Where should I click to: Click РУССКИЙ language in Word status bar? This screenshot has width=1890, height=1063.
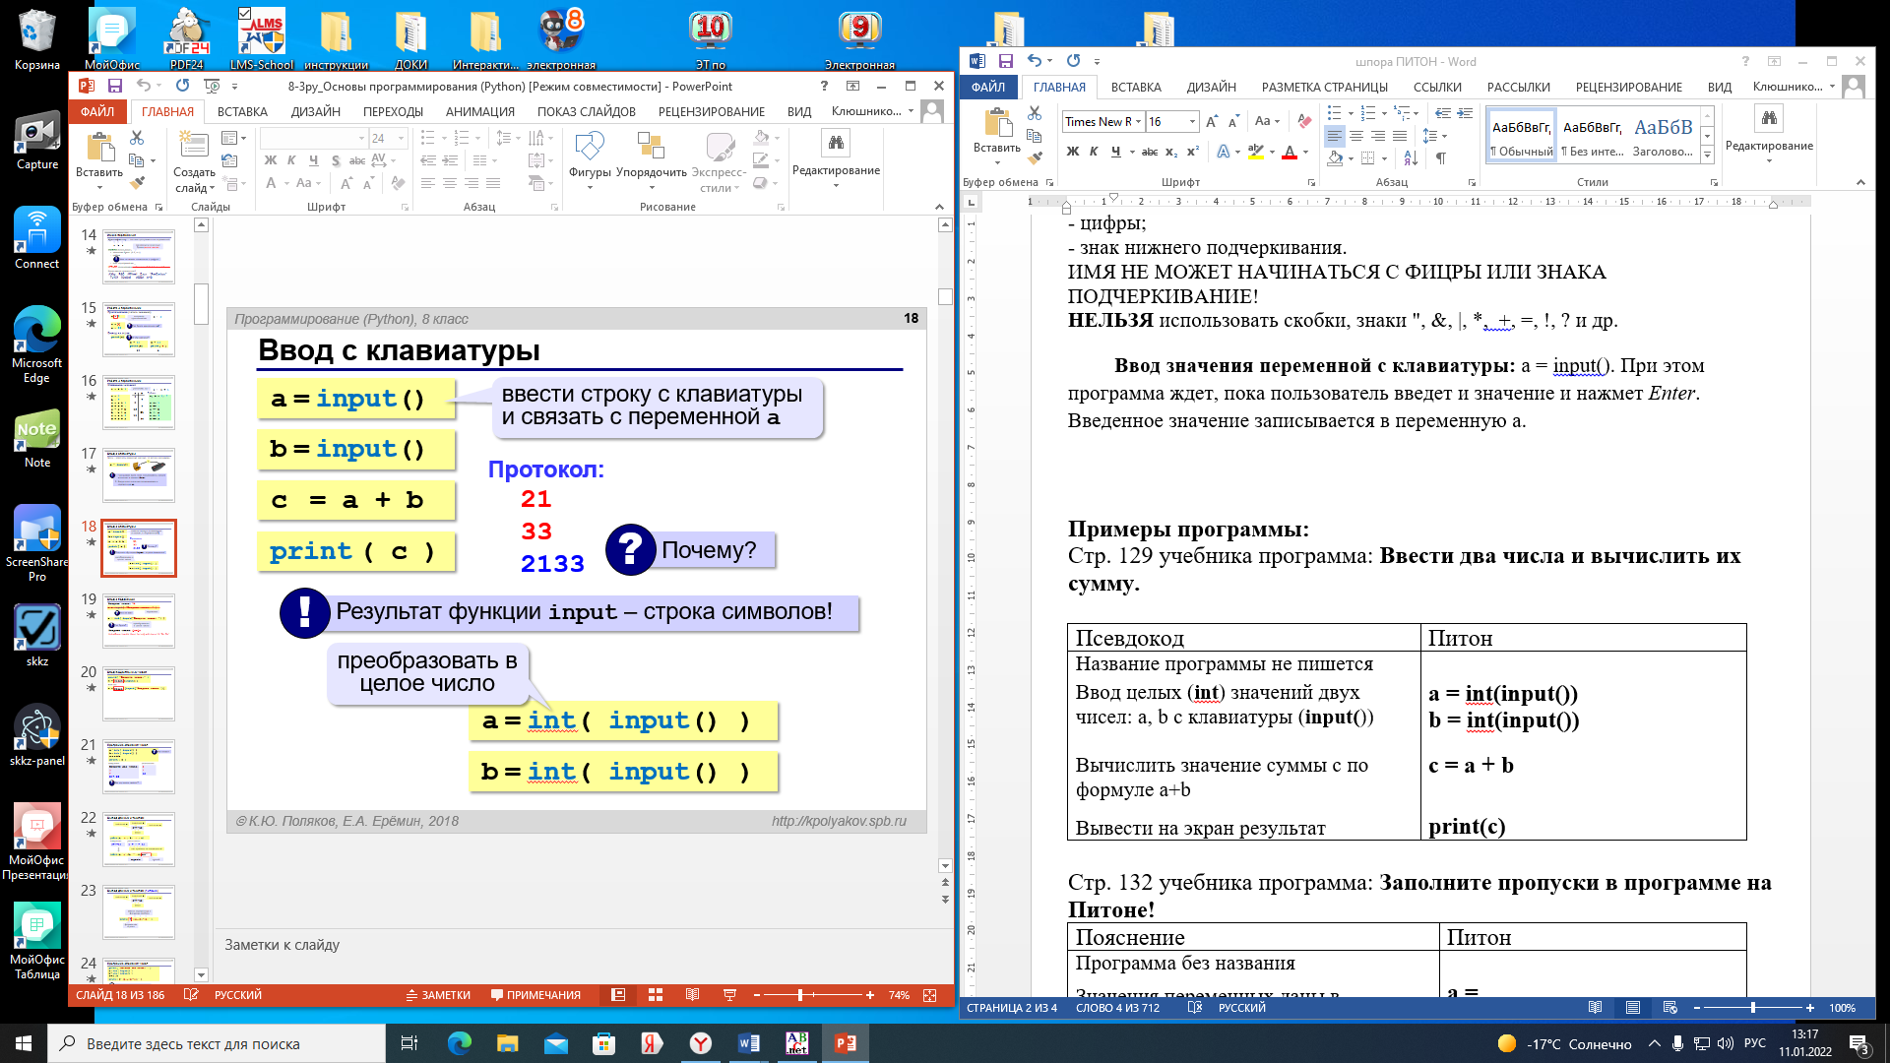pyautogui.click(x=1242, y=1008)
